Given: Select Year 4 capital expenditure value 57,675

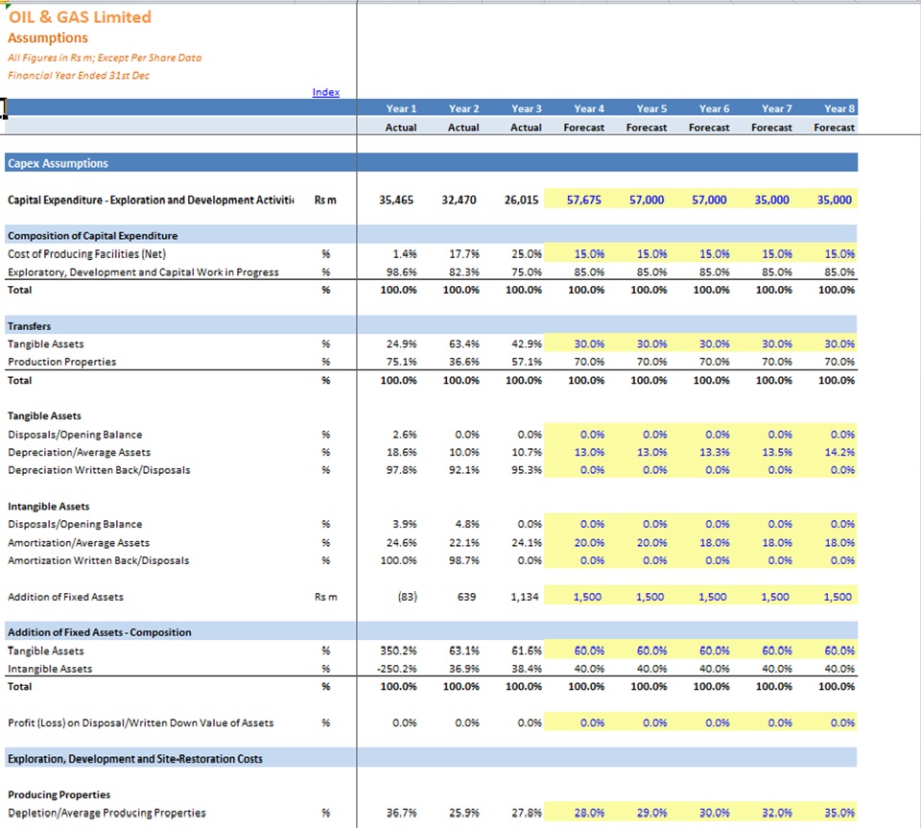Looking at the screenshot, I should 584,201.
